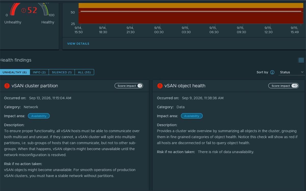The width and height of the screenshot is (306, 191).
Task: Click the 9/14, 15:50 time axis label
Action: (79, 30)
